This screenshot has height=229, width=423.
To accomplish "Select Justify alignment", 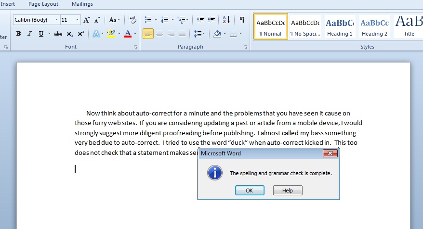I will 182,34.
